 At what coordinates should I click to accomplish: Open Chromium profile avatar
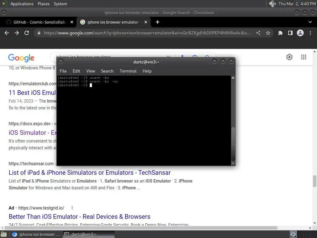pos(300,33)
